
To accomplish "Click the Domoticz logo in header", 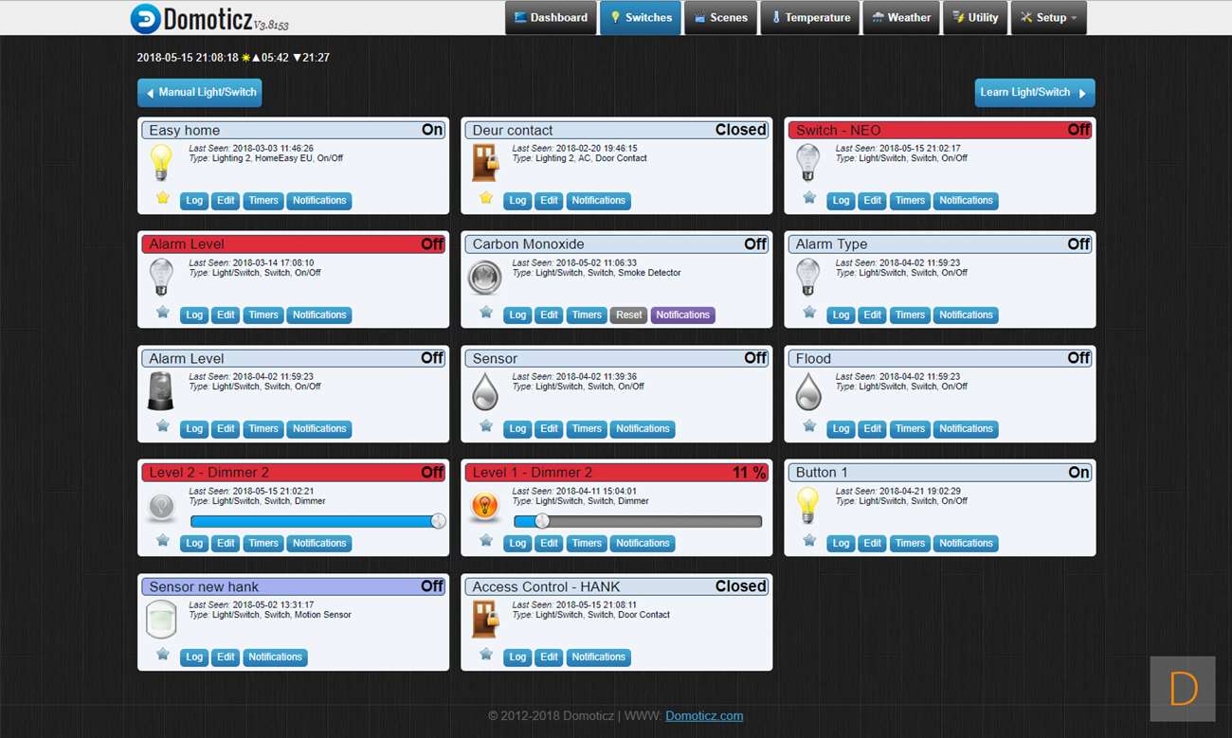I will [145, 18].
